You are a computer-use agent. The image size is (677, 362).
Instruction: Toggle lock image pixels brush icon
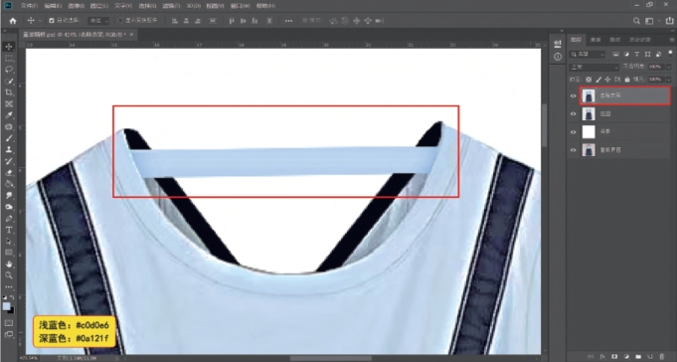point(598,80)
